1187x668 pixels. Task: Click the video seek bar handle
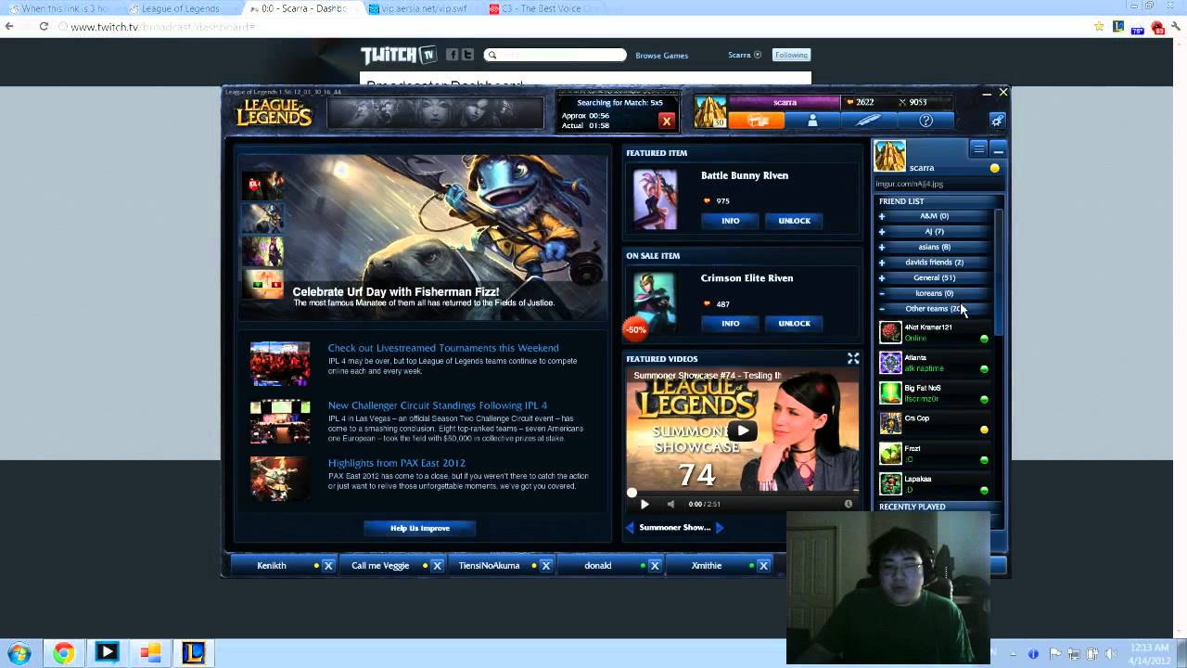tap(632, 493)
